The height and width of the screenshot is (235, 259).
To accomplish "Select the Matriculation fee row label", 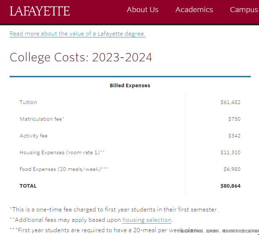I will [42, 119].
